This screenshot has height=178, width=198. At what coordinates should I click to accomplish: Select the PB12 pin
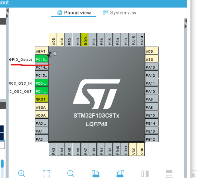(152, 138)
